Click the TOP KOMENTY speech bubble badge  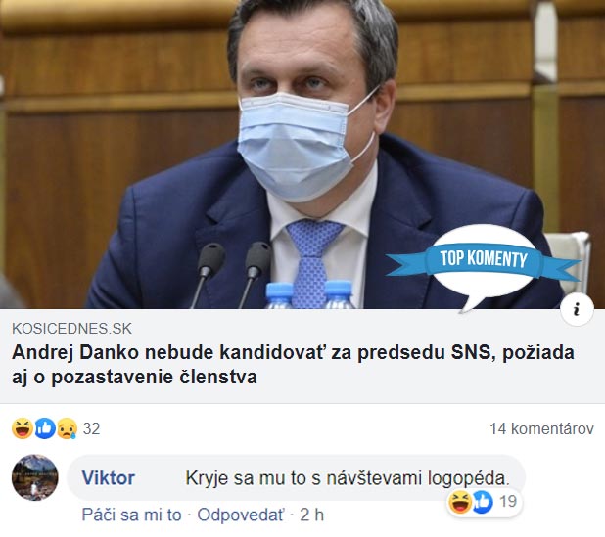(x=483, y=265)
